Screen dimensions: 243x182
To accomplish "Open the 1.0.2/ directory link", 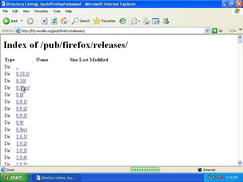I will [22, 143].
